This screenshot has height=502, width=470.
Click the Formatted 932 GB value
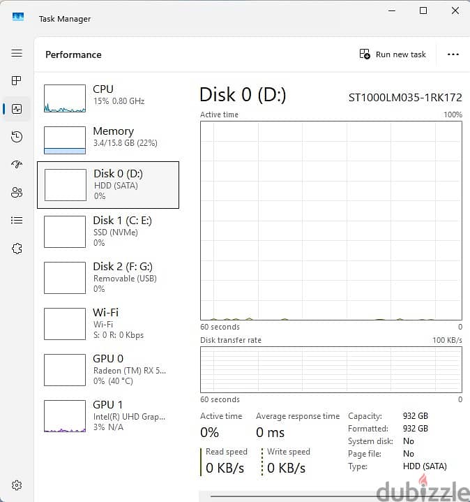click(x=416, y=429)
